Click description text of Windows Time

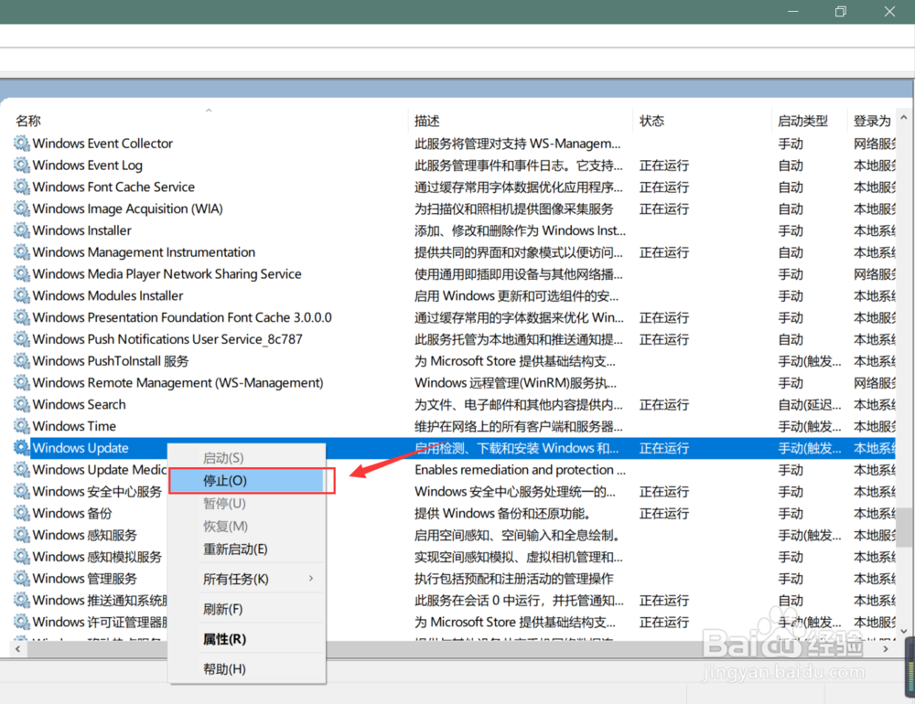tap(519, 426)
